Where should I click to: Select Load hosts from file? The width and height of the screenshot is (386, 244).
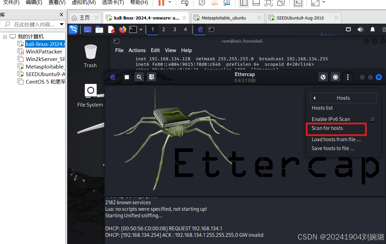(x=336, y=139)
